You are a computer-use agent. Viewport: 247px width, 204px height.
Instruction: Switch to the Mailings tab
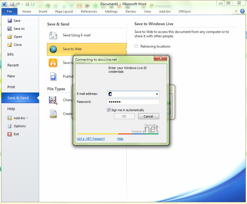[111, 11]
